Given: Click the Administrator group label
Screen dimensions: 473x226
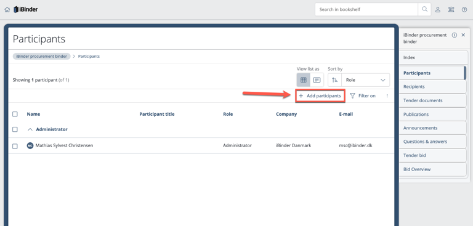Looking at the screenshot, I should pyautogui.click(x=52, y=129).
